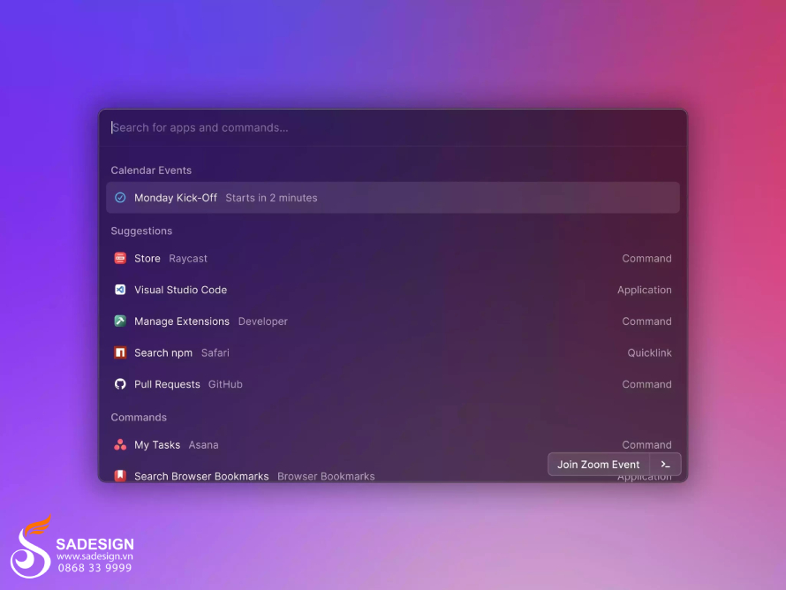Click the Suggestions section header
This screenshot has height=590, width=786.
[x=141, y=231]
